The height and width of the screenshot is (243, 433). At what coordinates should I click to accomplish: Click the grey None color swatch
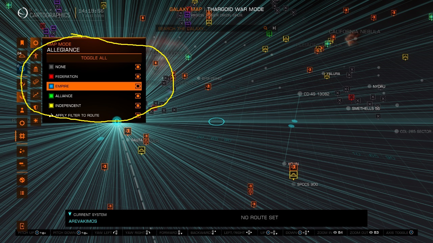click(x=51, y=67)
